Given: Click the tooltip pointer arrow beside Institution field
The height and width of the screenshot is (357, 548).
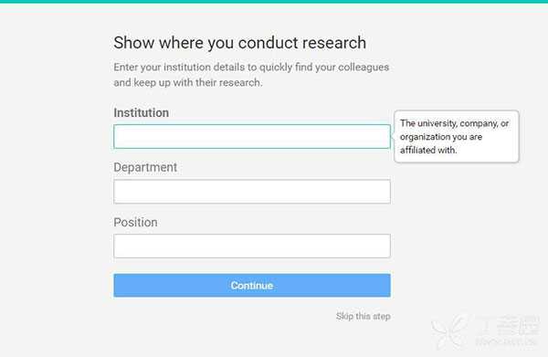Looking at the screenshot, I should (393, 136).
